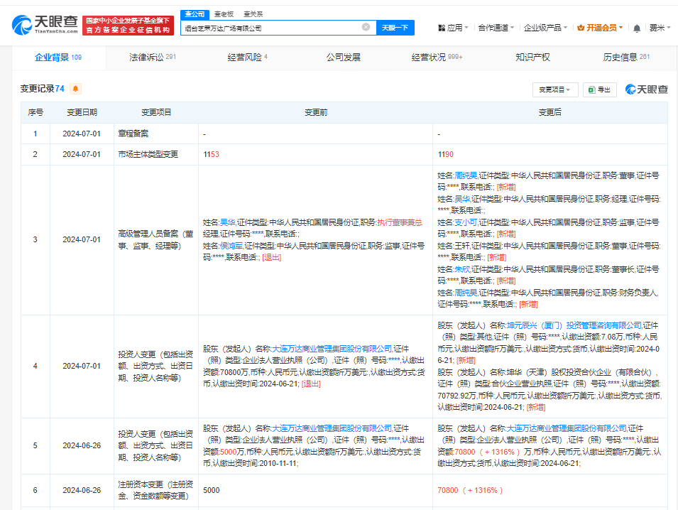The width and height of the screenshot is (678, 510).
Task: Click inside the company search input field
Action: point(248,27)
